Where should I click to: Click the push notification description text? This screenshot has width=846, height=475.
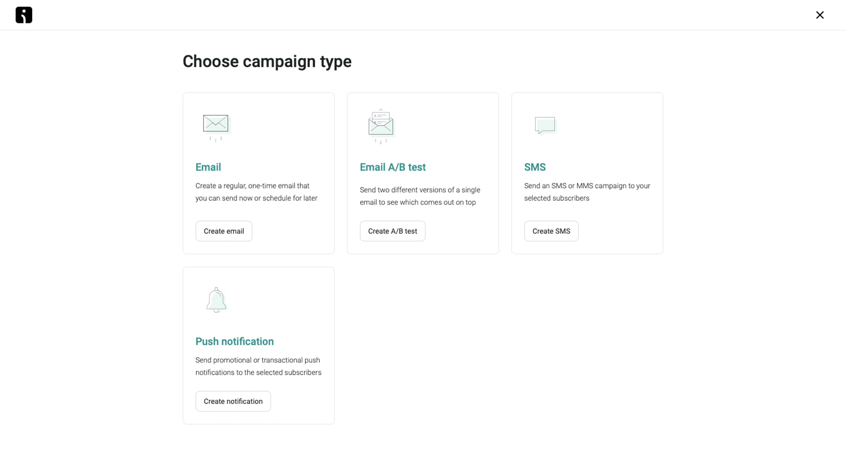click(258, 366)
